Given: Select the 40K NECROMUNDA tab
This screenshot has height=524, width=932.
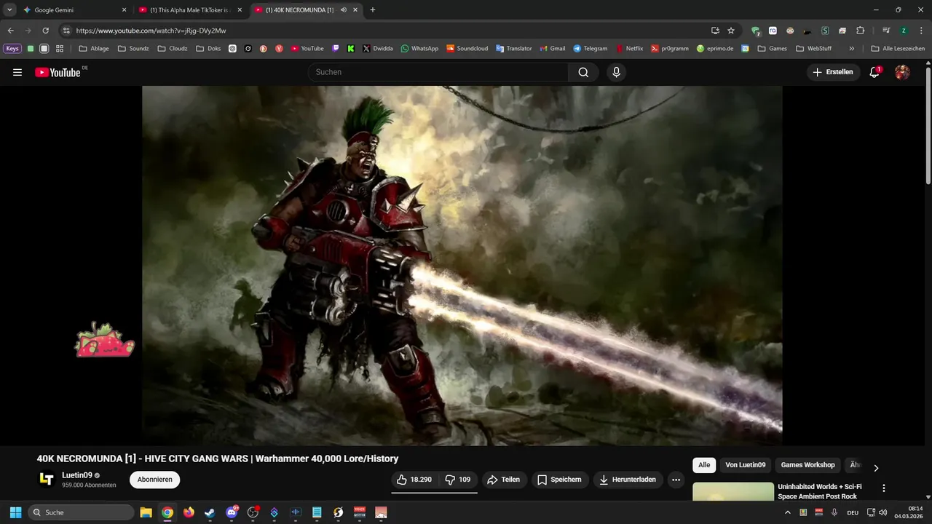Looking at the screenshot, I should (x=306, y=10).
